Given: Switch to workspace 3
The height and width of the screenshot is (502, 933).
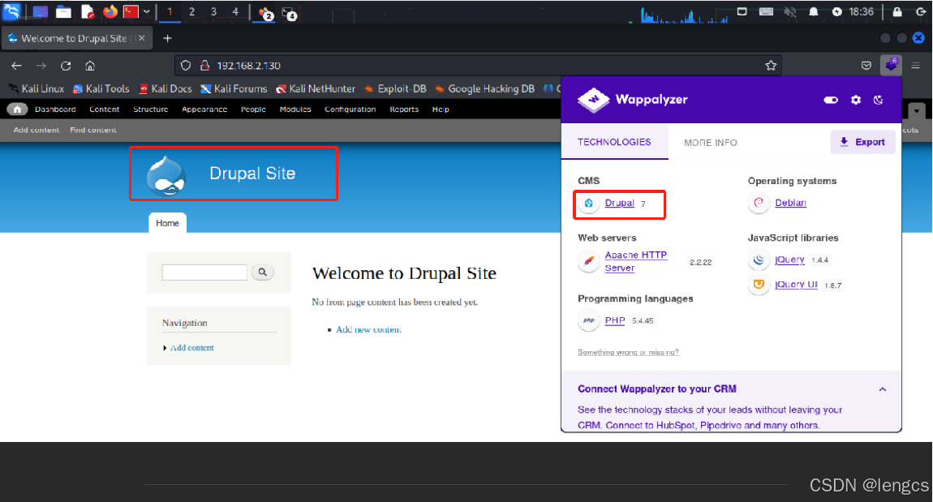Looking at the screenshot, I should point(213,12).
